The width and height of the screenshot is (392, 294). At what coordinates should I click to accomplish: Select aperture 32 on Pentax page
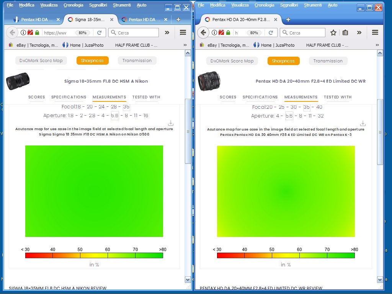point(321,116)
